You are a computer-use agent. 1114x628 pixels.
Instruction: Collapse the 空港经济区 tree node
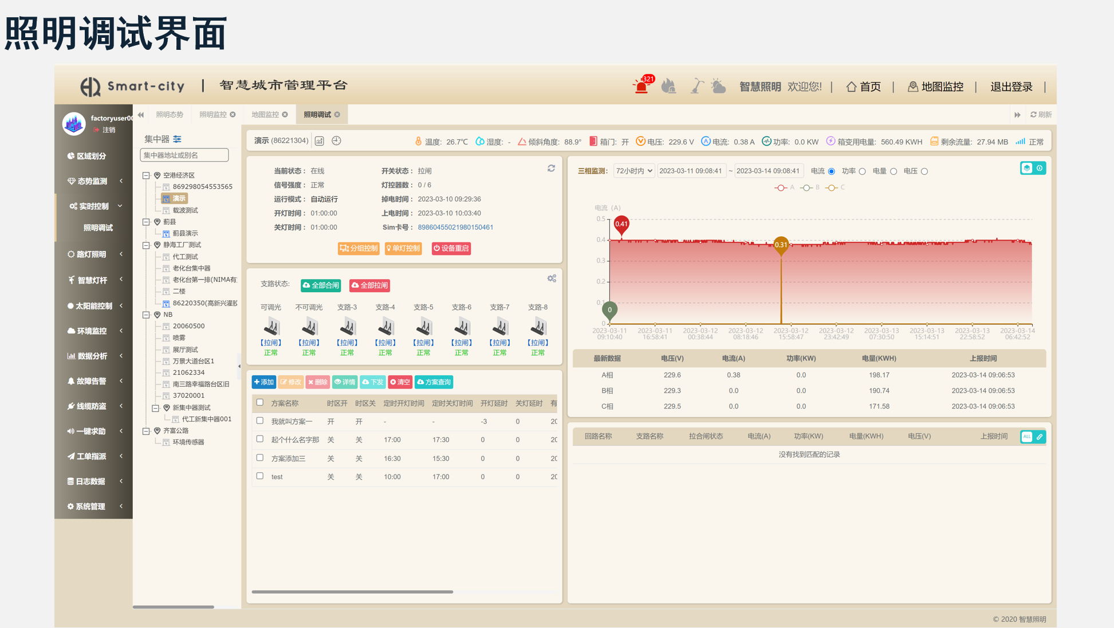[x=146, y=175]
